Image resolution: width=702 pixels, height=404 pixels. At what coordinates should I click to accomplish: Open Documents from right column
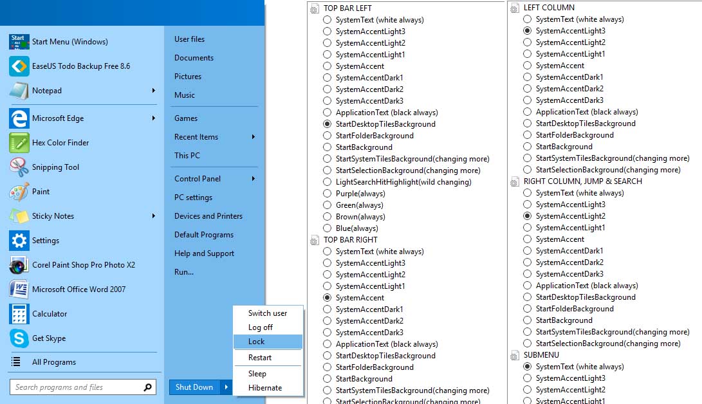tap(194, 58)
